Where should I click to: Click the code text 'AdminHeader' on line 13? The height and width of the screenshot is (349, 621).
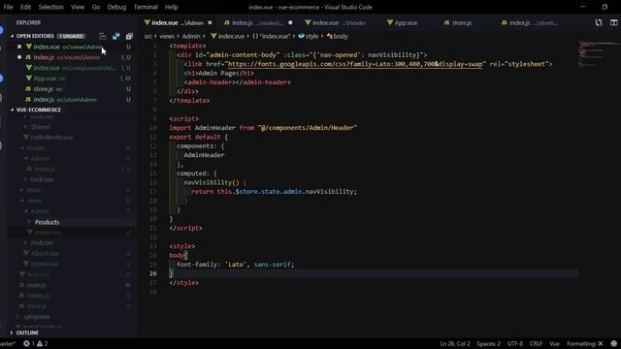204,155
